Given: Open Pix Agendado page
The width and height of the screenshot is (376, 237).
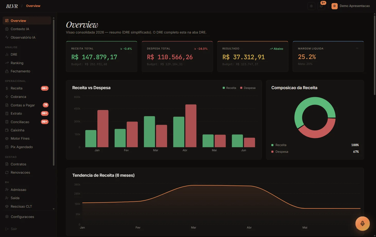Looking at the screenshot, I should (x=27, y=147).
